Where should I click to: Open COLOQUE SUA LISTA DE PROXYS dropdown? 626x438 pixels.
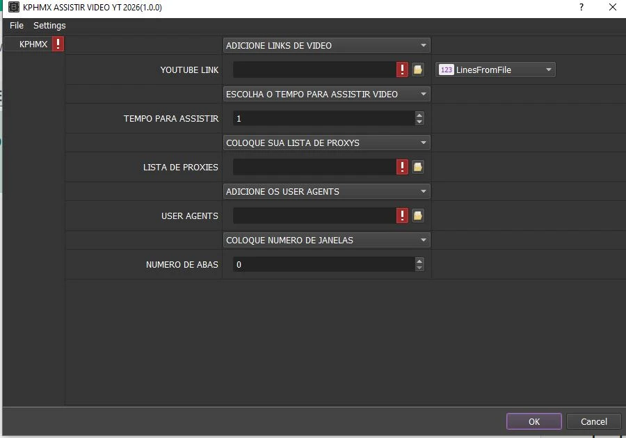click(326, 143)
